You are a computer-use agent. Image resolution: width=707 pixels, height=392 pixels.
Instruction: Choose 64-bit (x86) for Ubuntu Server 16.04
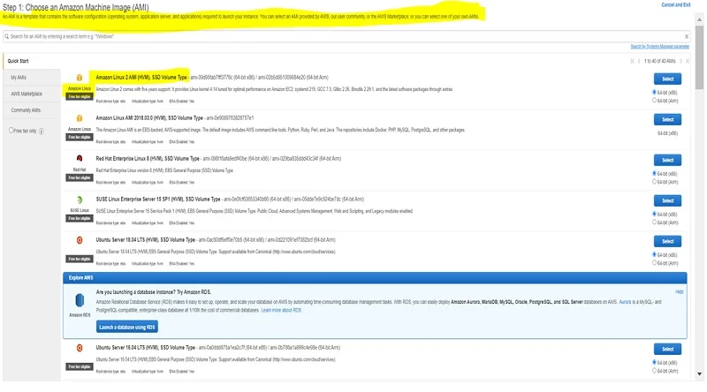(654, 362)
